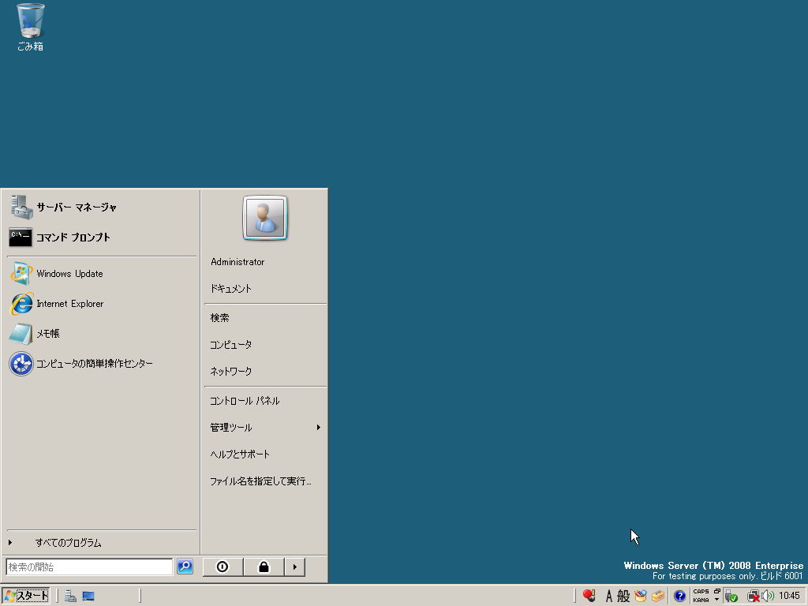The image size is (808, 606).
Task: Toggle the KANA lock indicator in language bar
Action: pyautogui.click(x=701, y=600)
